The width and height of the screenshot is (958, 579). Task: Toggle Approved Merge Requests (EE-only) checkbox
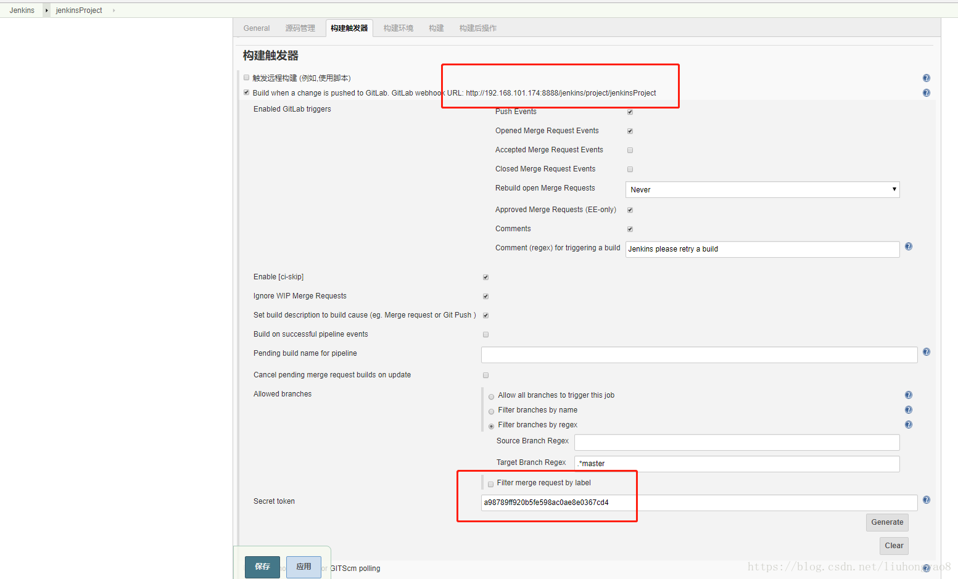(x=630, y=210)
